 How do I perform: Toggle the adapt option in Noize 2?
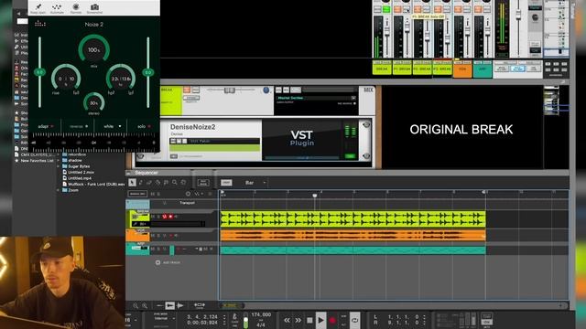click(46, 126)
